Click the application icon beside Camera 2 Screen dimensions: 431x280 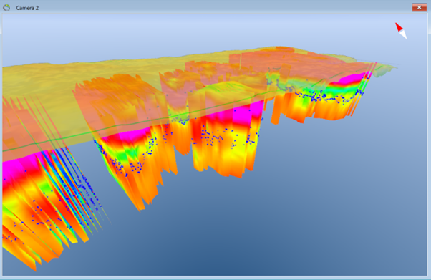tap(6, 8)
